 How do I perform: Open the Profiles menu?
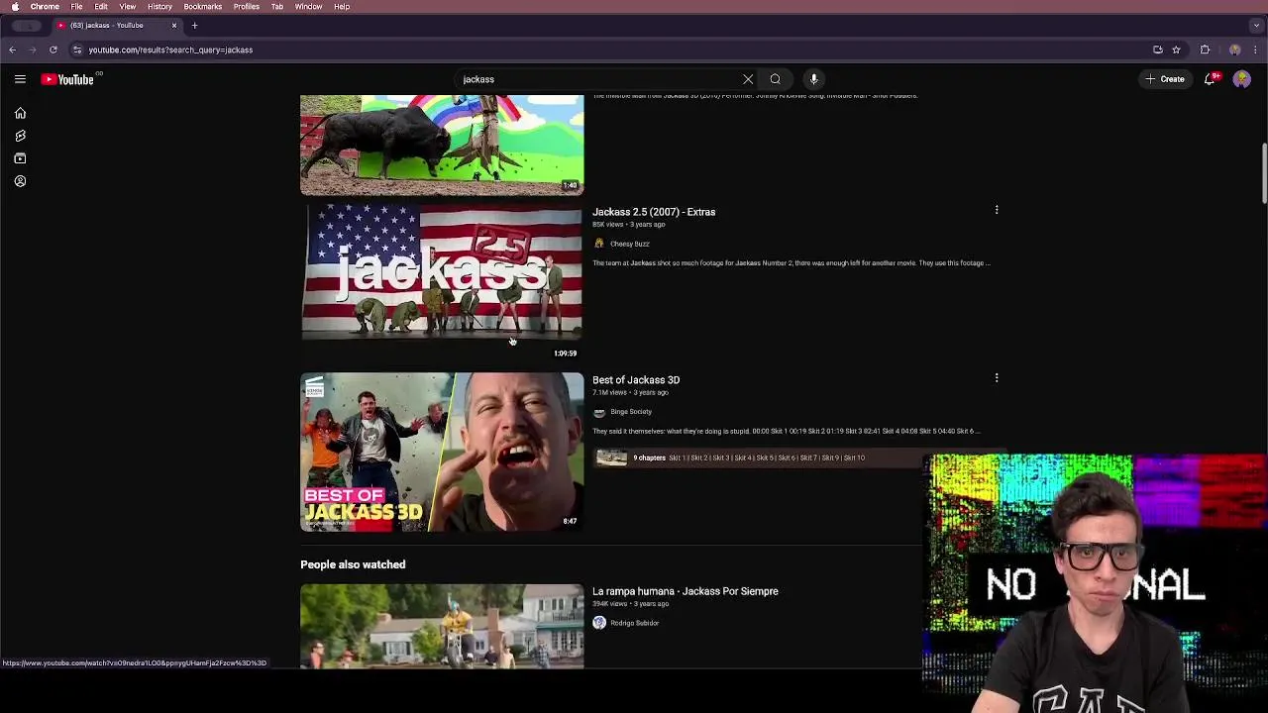(247, 6)
